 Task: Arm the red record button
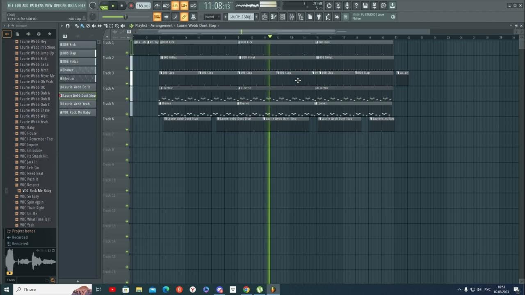(x=131, y=6)
